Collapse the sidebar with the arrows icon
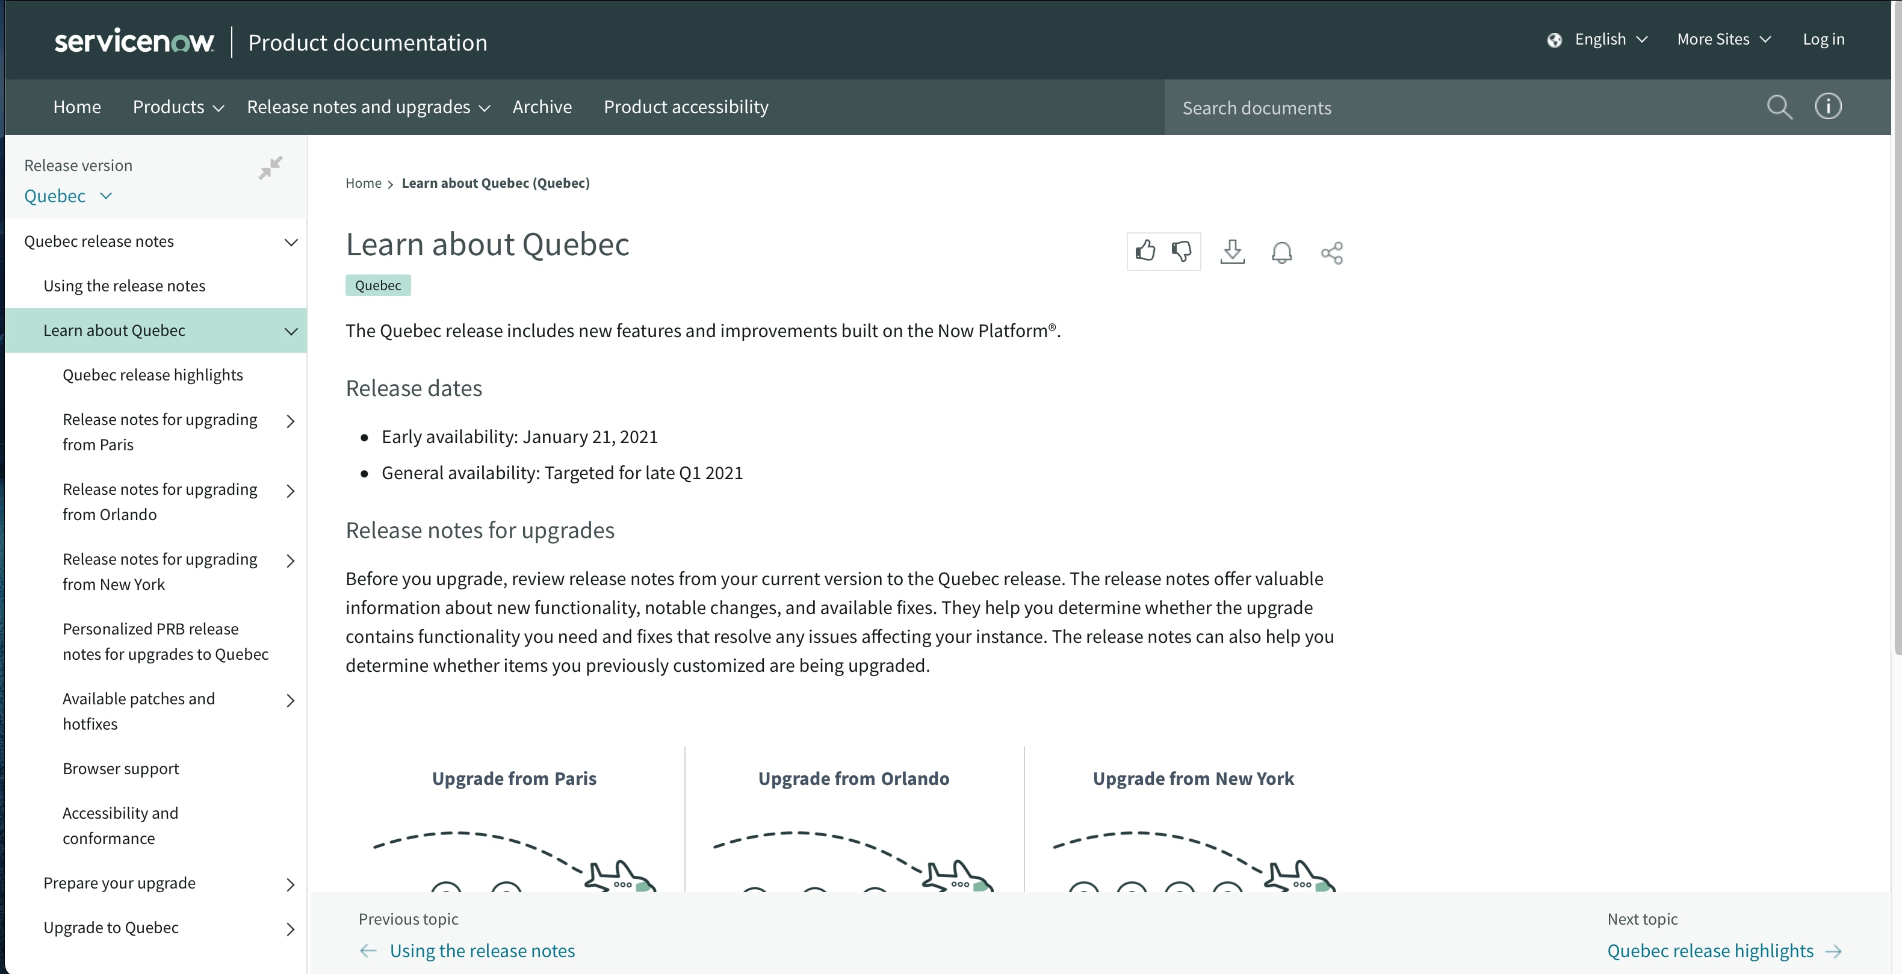This screenshot has width=1902, height=974. point(270,167)
